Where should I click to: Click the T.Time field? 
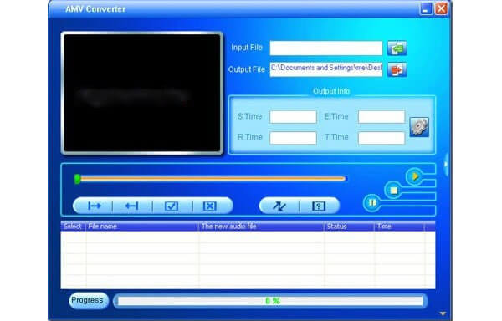coord(382,138)
